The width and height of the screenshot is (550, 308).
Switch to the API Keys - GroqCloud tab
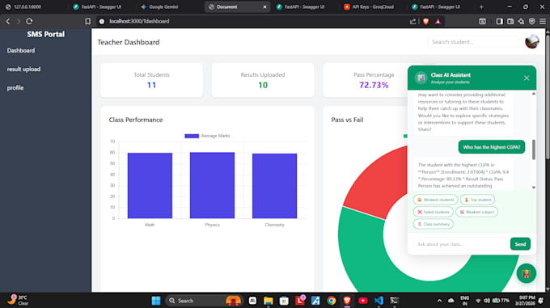(x=373, y=6)
